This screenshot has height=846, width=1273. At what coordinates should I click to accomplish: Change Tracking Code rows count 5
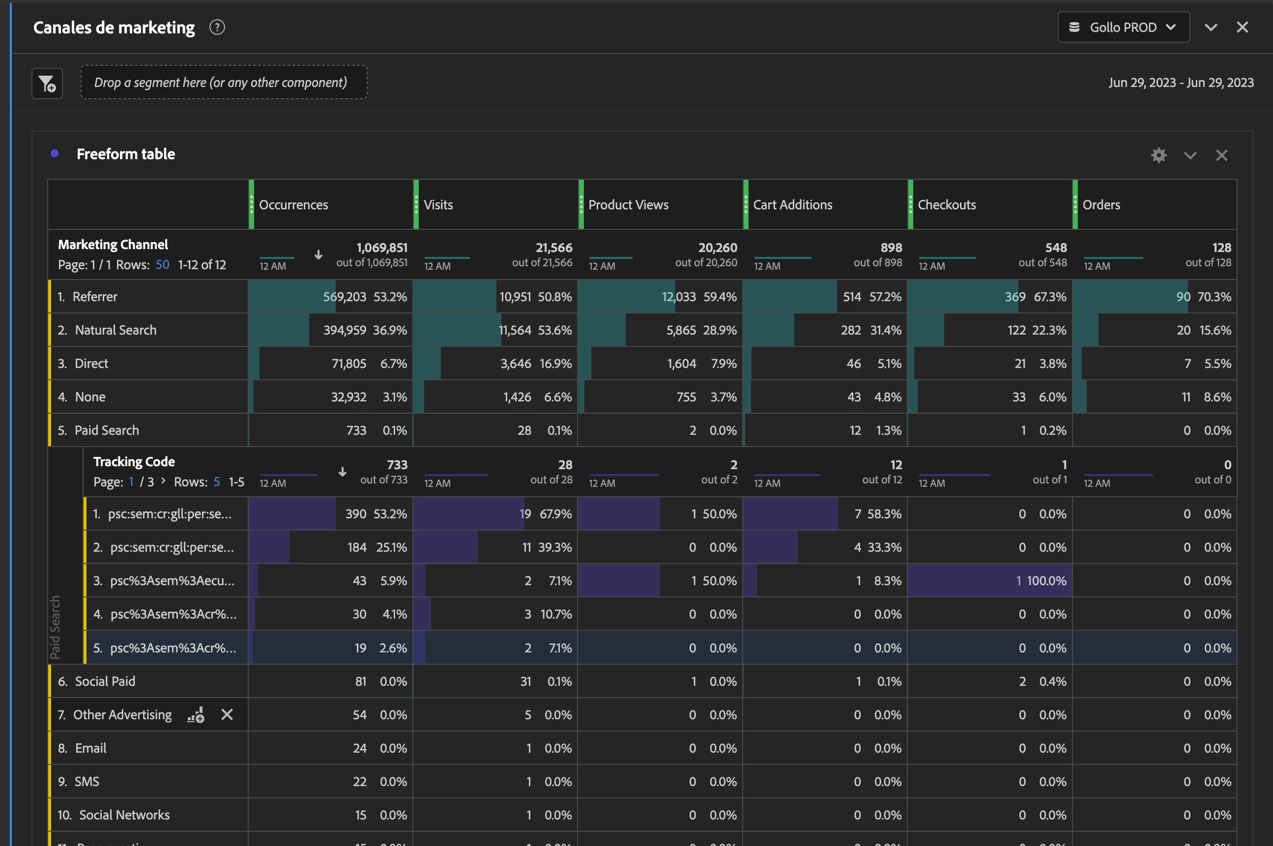[x=216, y=482]
